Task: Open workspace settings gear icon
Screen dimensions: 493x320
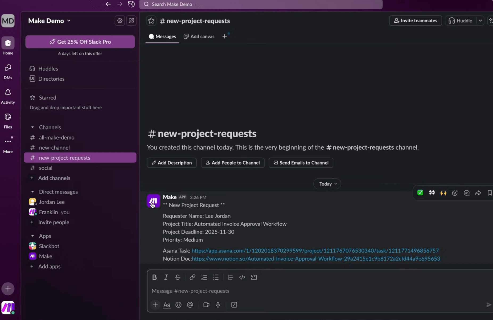Action: click(120, 21)
